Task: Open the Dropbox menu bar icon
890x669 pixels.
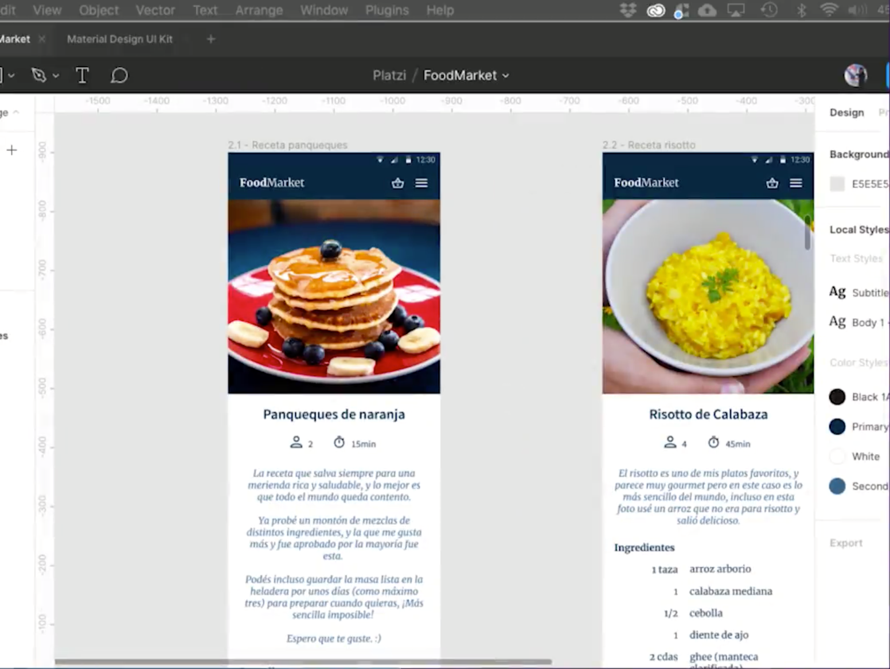Action: click(x=628, y=10)
